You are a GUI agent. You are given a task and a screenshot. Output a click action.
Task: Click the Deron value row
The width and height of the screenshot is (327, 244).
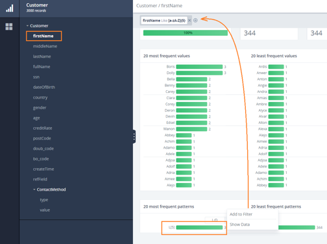click(x=188, y=110)
